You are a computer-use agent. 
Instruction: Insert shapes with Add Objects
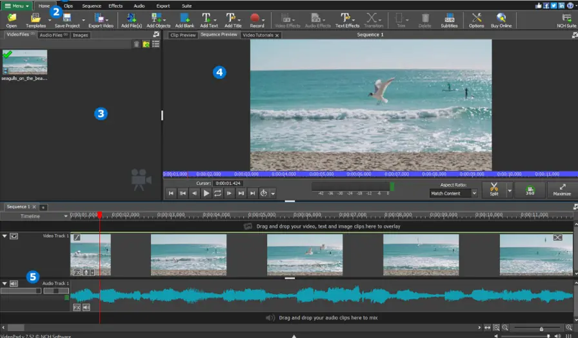pyautogui.click(x=158, y=20)
